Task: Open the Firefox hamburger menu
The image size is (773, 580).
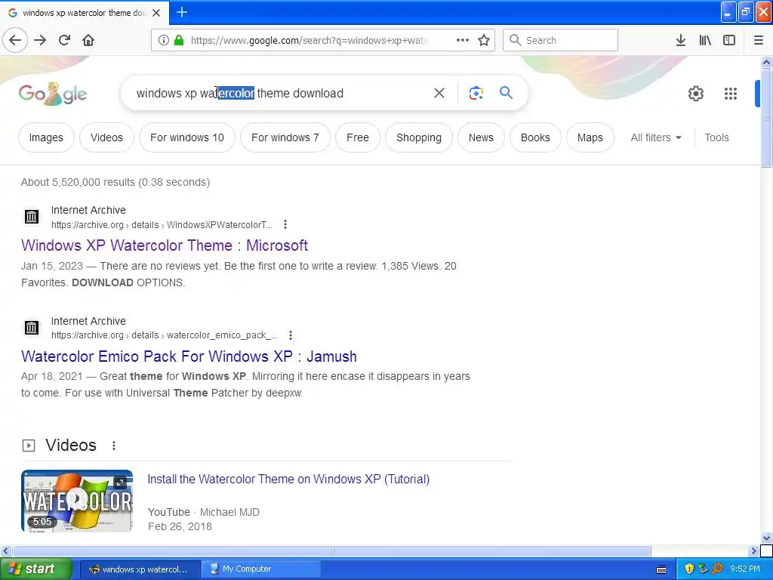Action: [x=758, y=40]
